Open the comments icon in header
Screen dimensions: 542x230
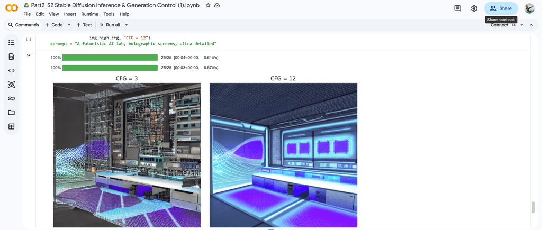(457, 8)
